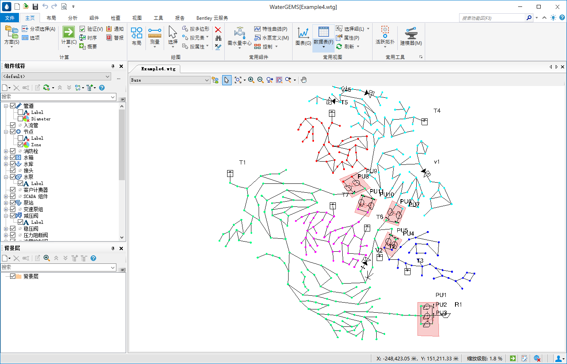The height and width of the screenshot is (364, 567).
Task: Expand the 水库 tree node
Action: click(x=6, y=164)
